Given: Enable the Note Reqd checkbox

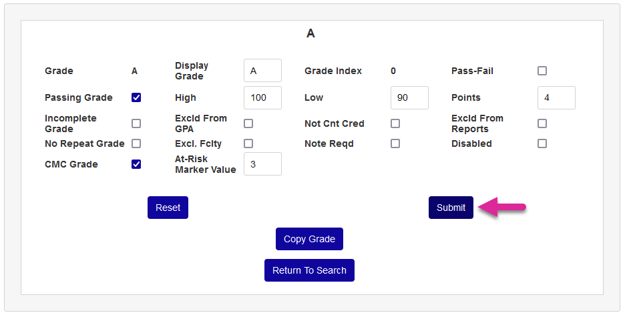Looking at the screenshot, I should point(395,143).
